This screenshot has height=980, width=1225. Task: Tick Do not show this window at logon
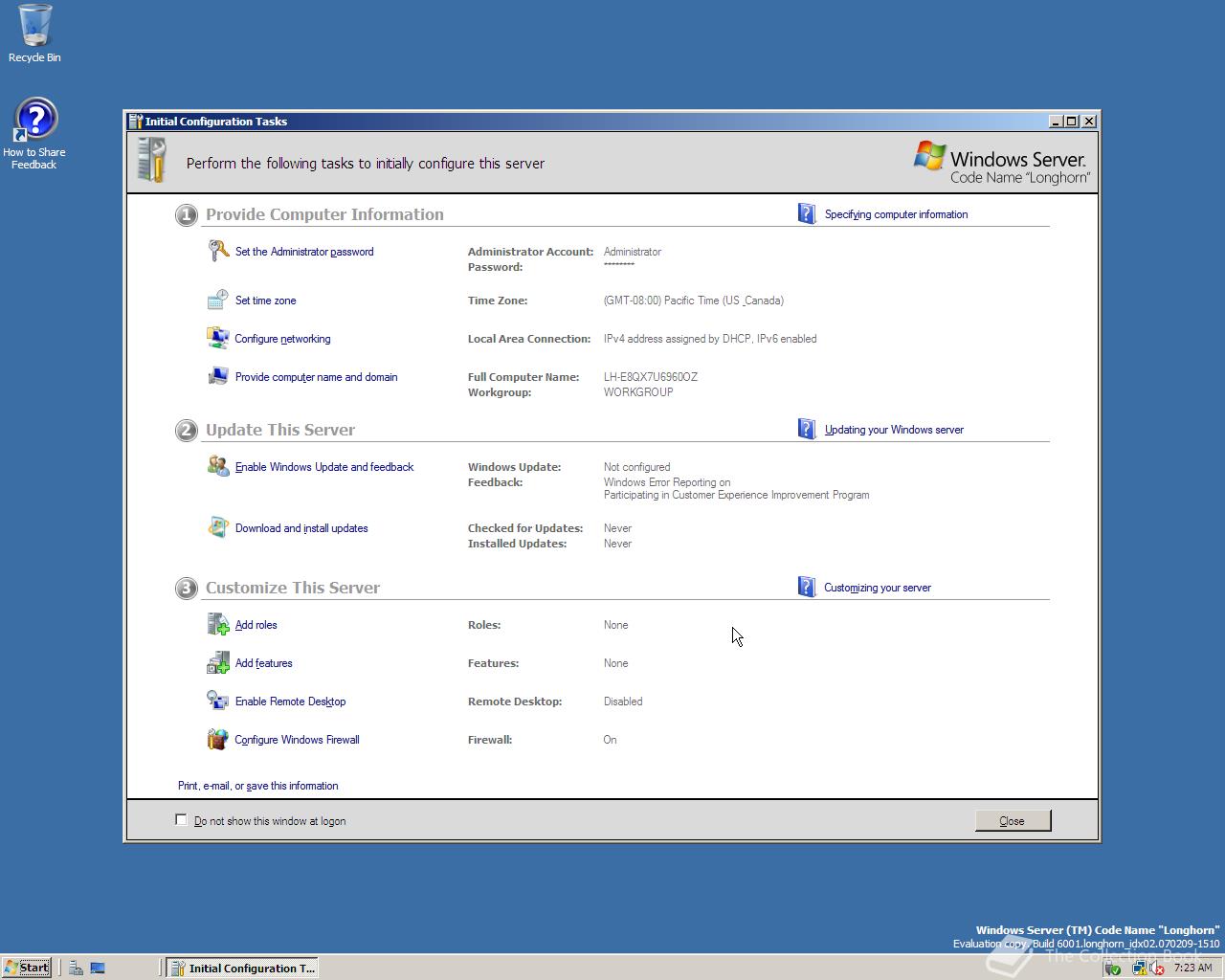[181, 819]
